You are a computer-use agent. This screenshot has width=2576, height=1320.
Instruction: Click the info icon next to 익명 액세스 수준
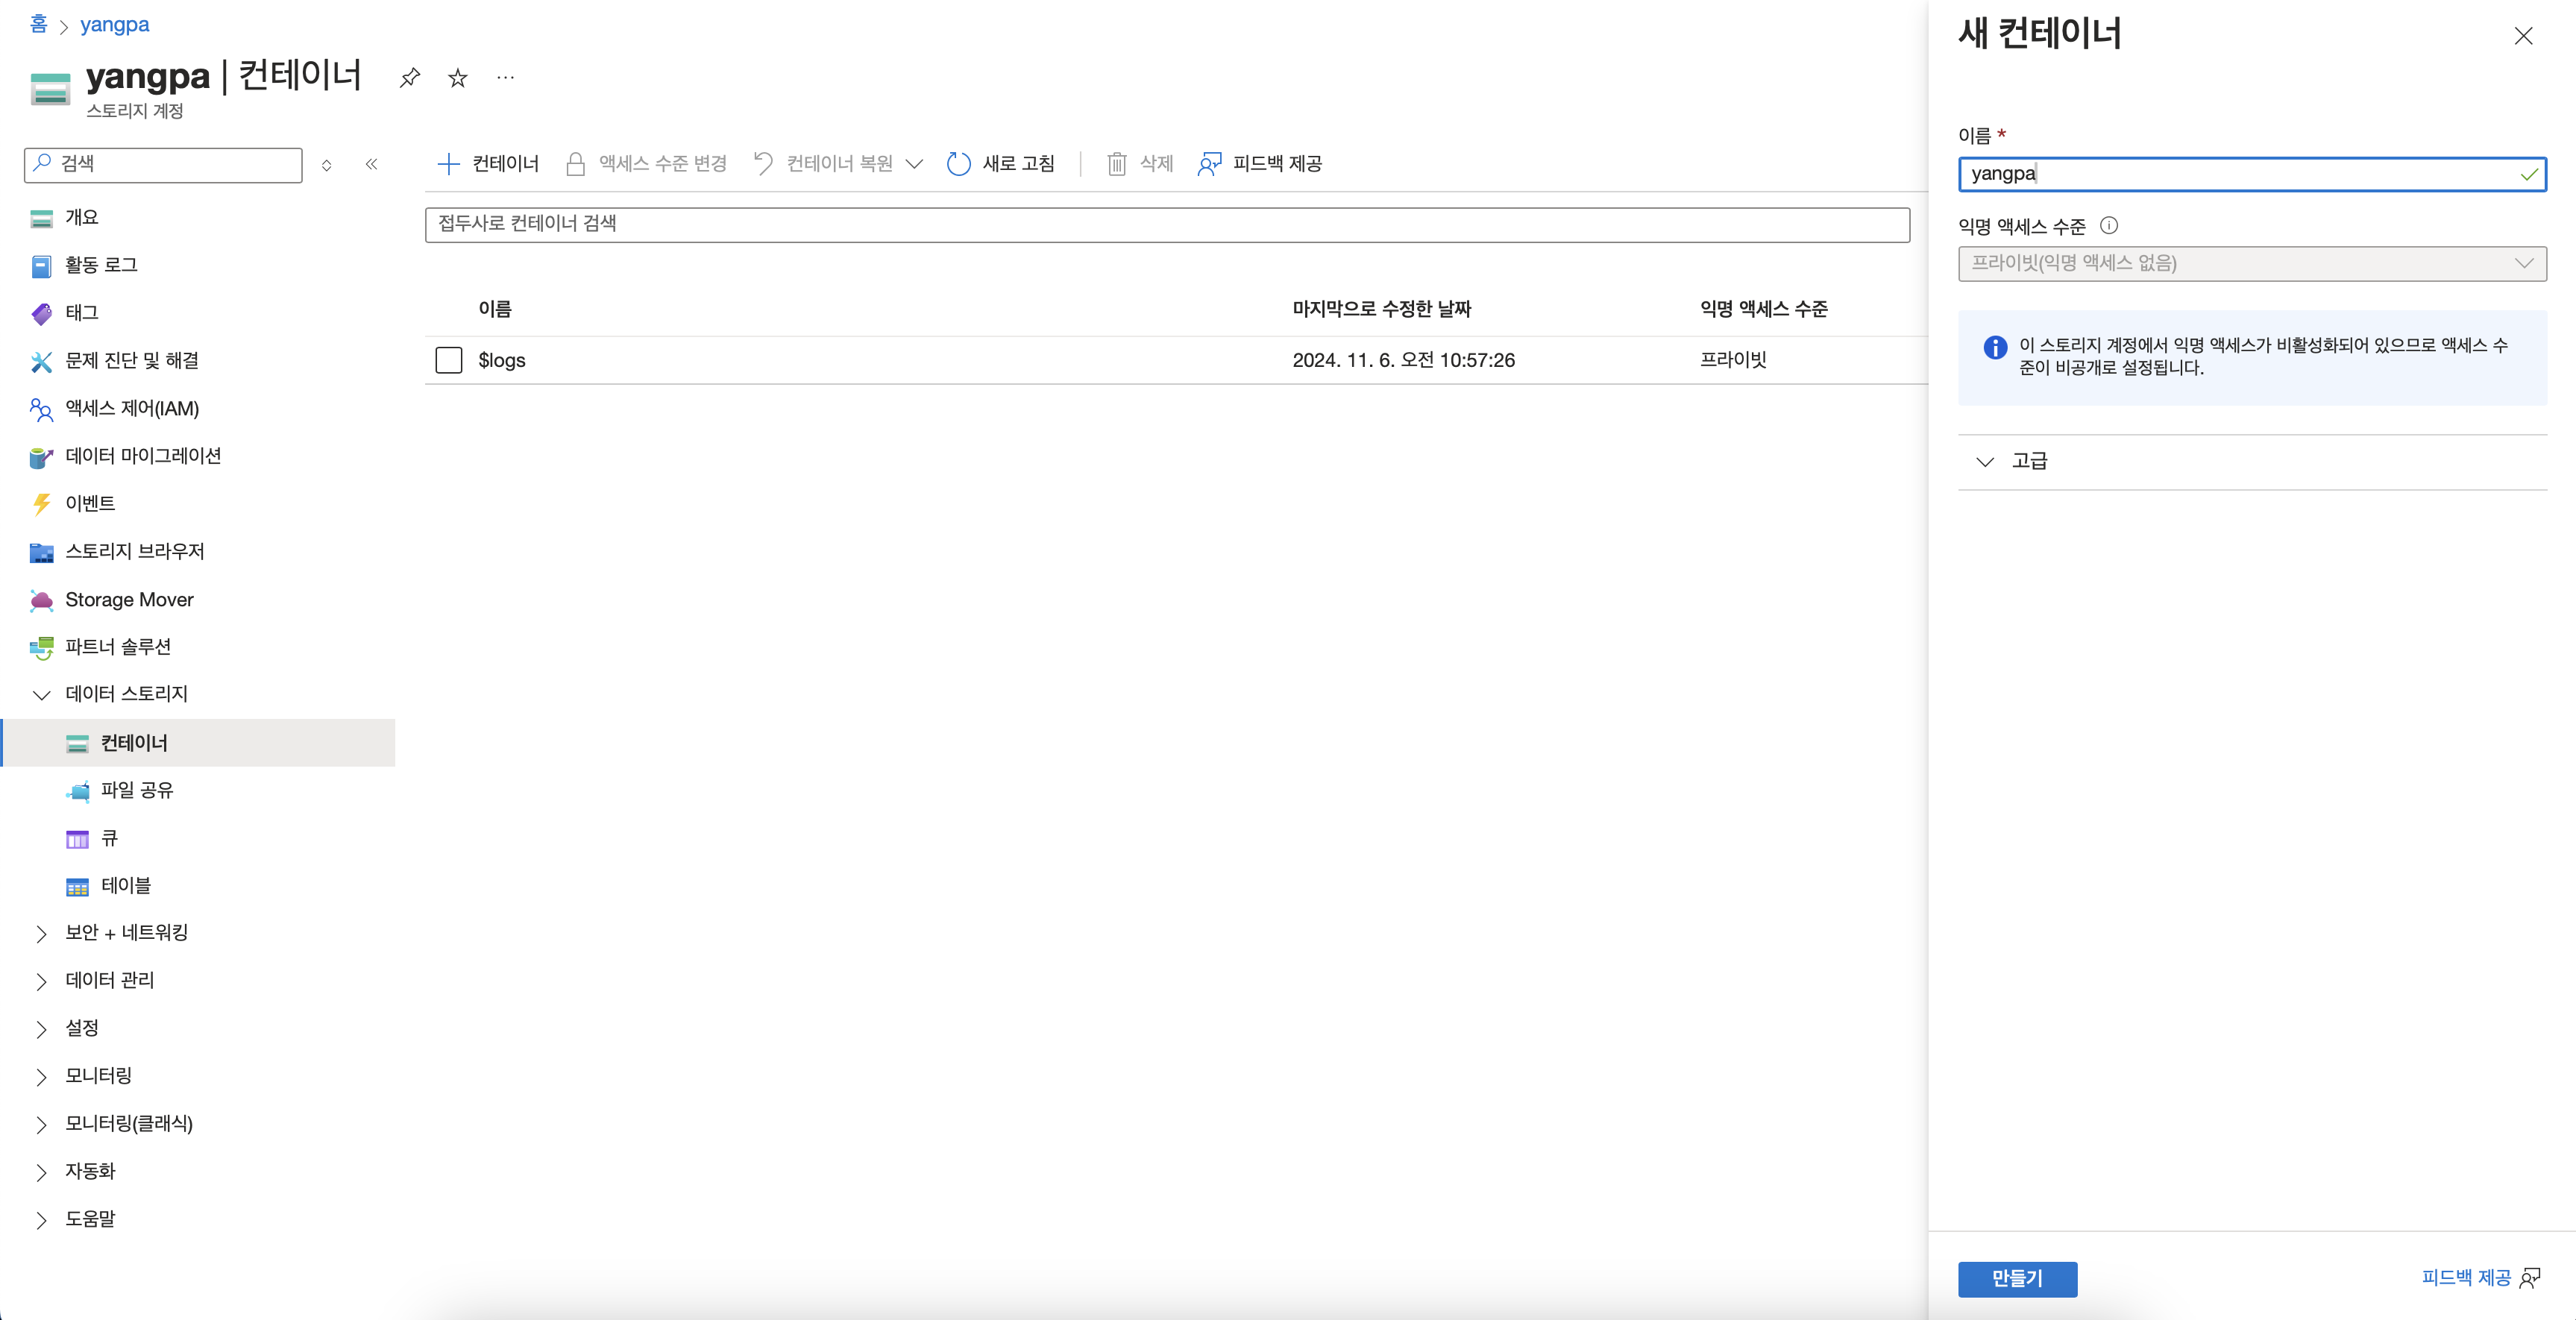tap(2108, 226)
